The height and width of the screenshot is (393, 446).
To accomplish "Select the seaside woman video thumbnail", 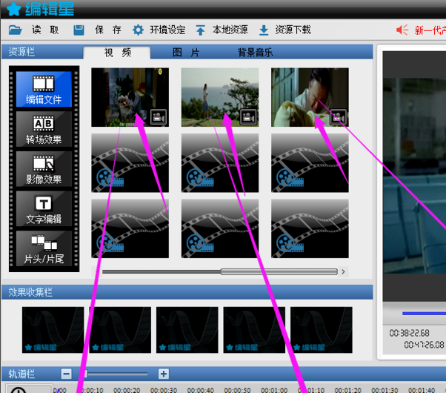I will tap(220, 97).
